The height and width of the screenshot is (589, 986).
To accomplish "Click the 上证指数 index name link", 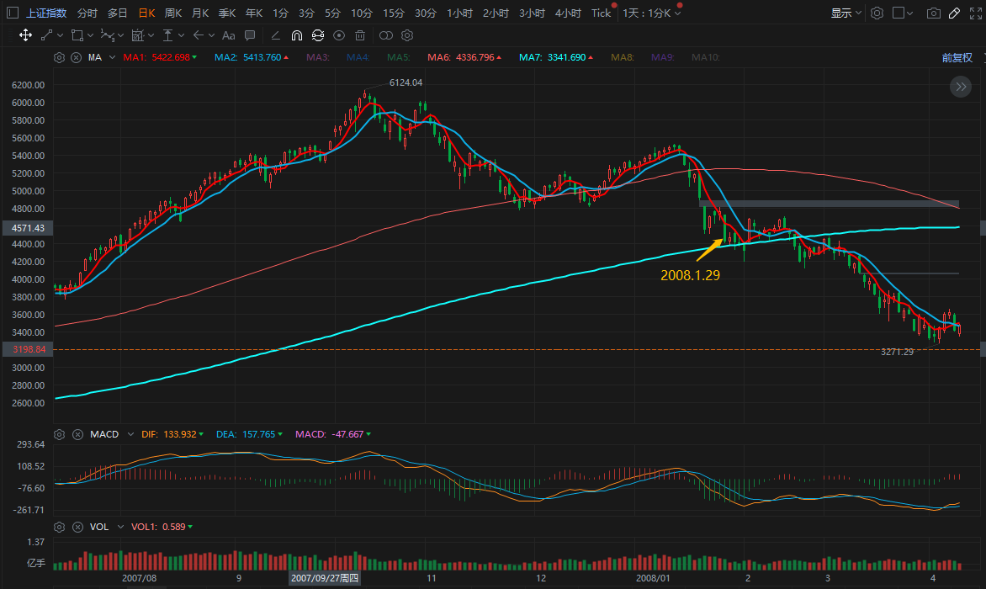I will coord(46,13).
